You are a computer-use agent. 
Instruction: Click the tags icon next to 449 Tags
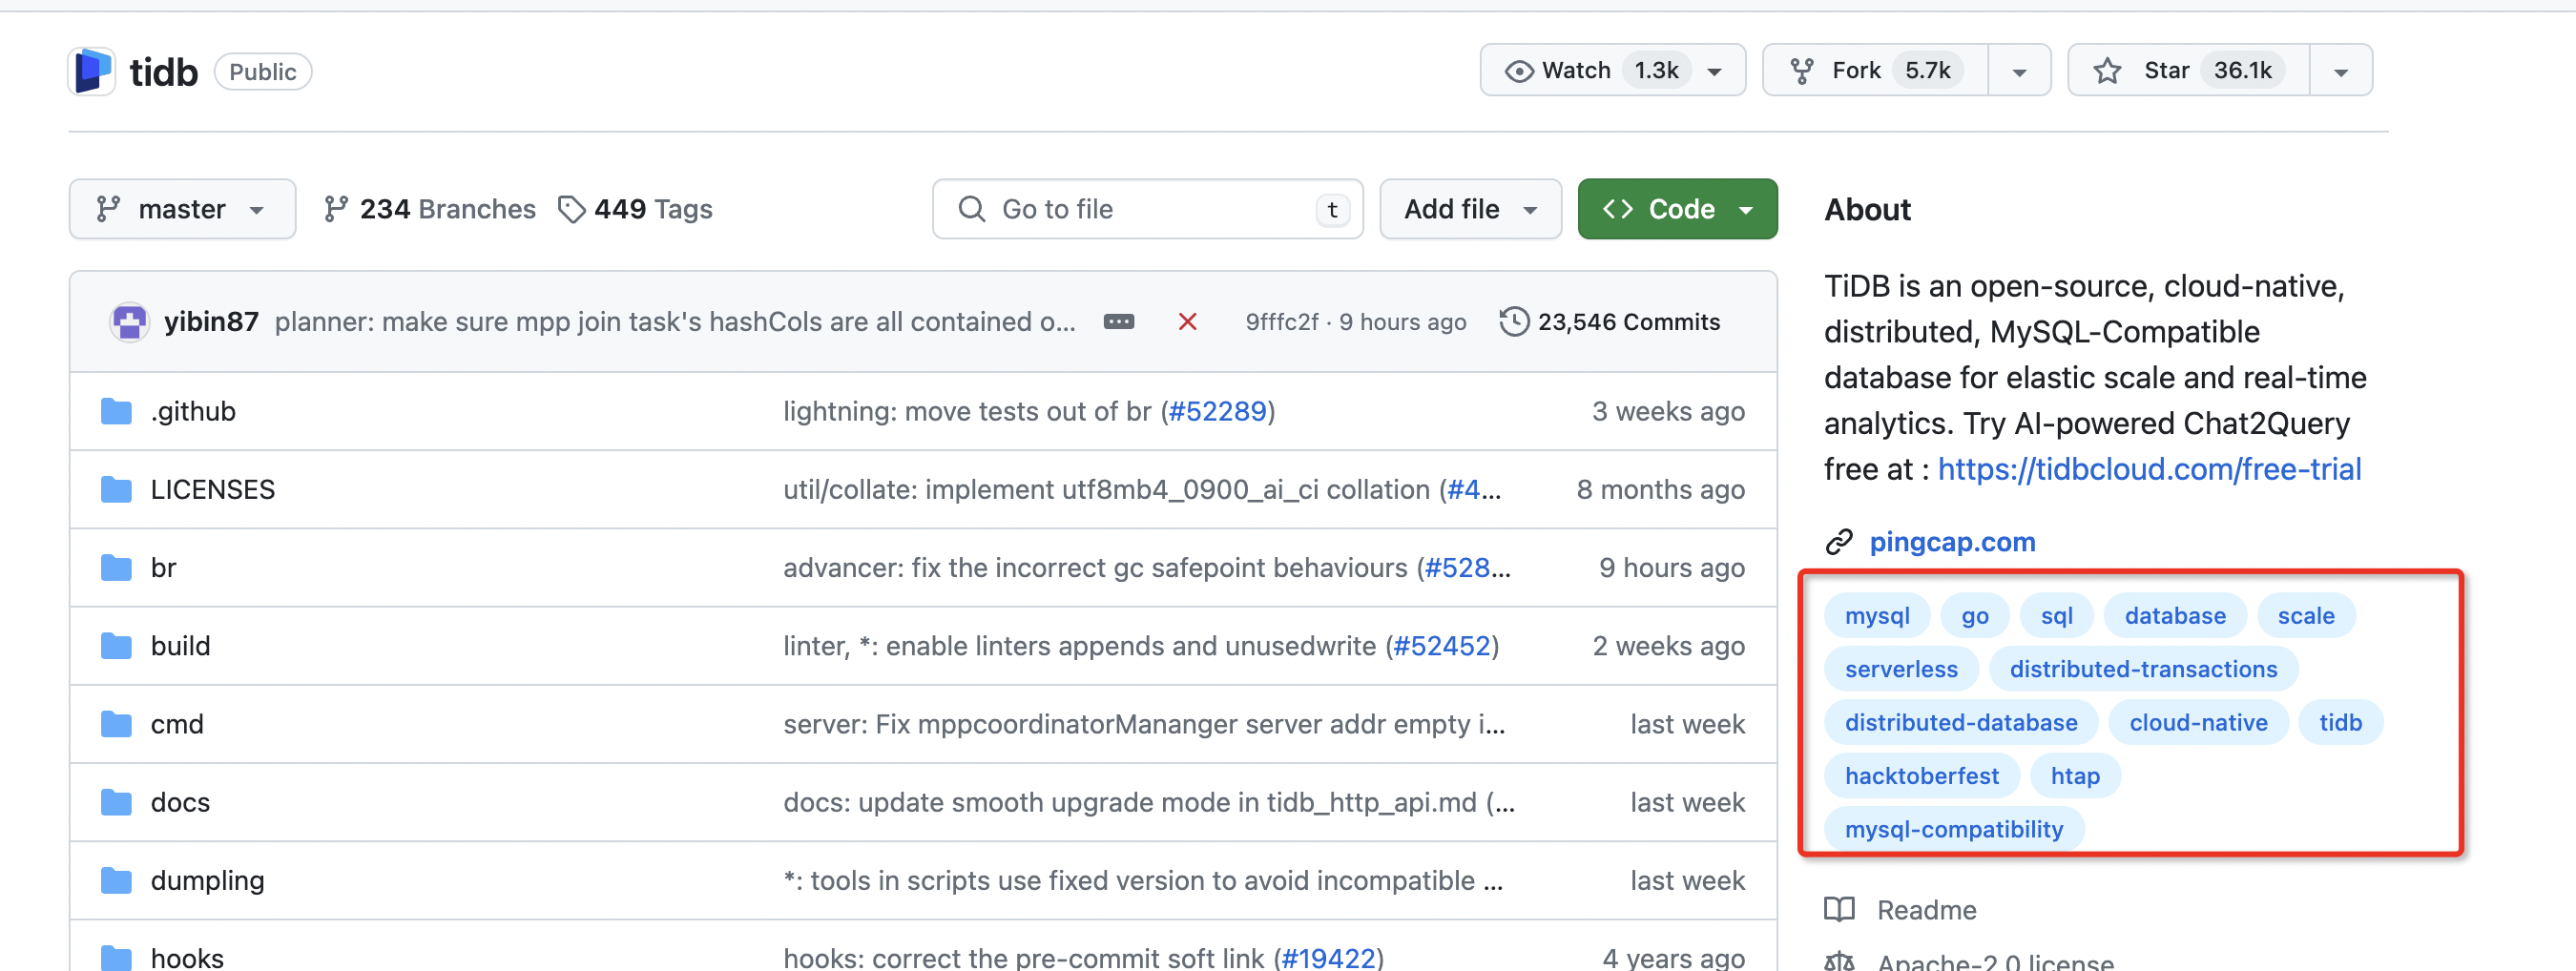(571, 209)
